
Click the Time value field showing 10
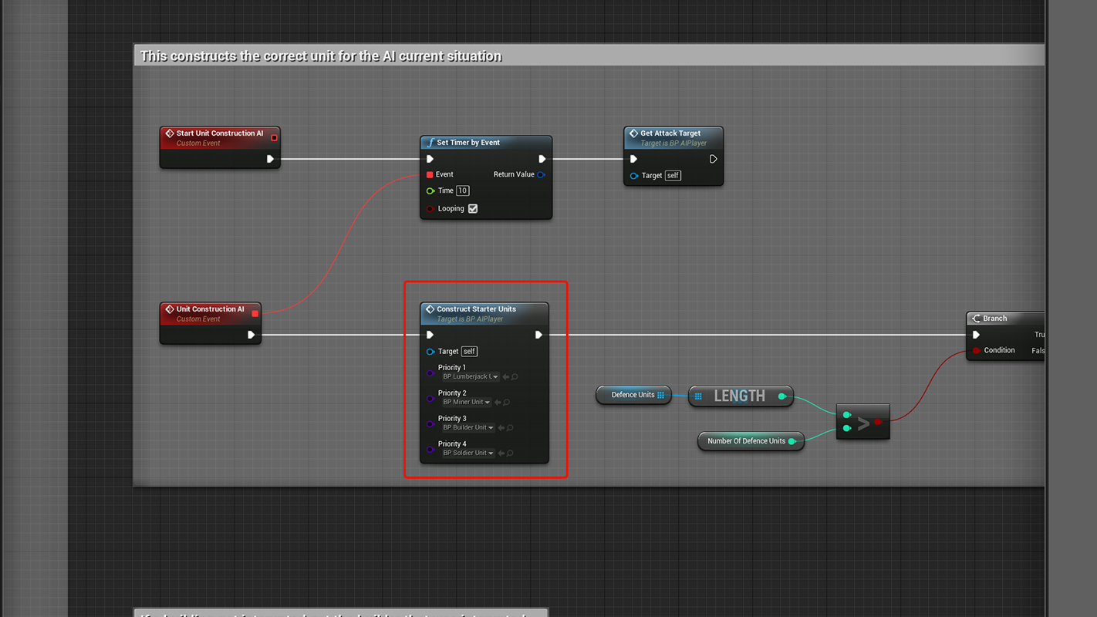(x=462, y=190)
